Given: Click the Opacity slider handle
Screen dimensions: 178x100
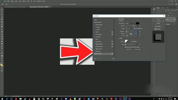Looking at the screenshot, I should coord(134,26).
